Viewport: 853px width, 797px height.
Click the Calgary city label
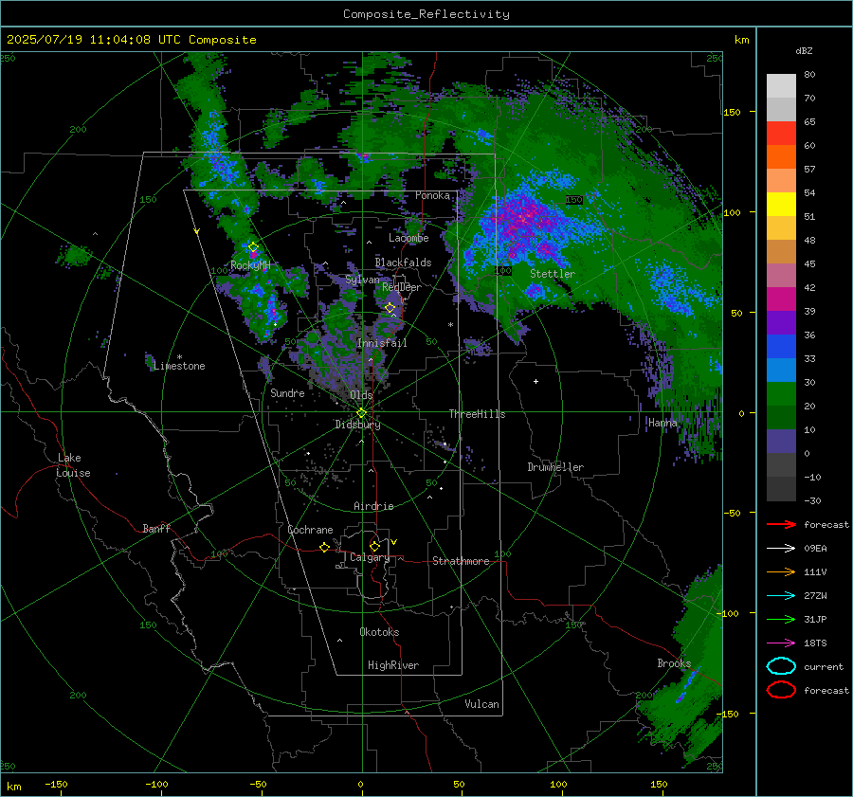click(x=370, y=557)
